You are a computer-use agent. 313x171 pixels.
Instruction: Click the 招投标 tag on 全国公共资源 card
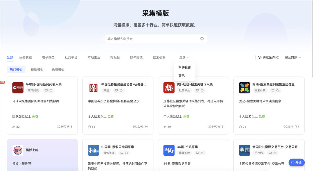point(259,153)
